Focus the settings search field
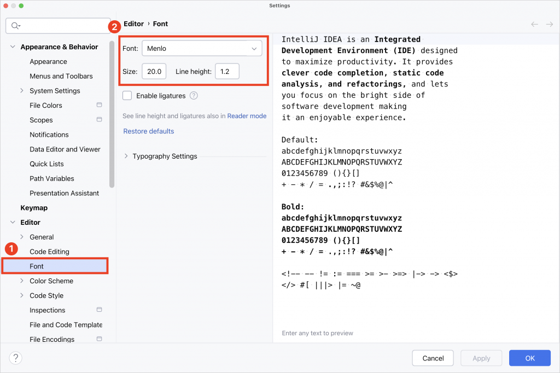 click(x=58, y=26)
